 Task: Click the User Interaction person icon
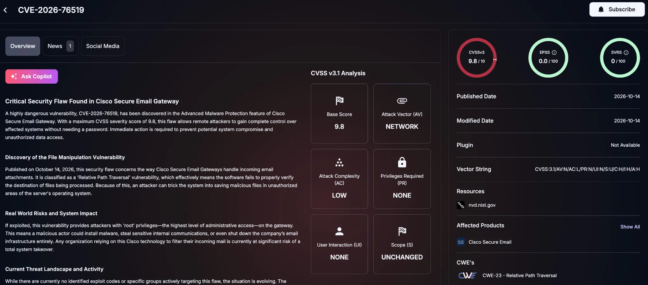339,231
